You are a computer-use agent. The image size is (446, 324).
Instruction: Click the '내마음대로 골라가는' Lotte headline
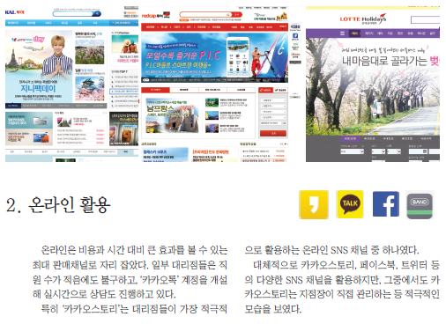tap(384, 61)
